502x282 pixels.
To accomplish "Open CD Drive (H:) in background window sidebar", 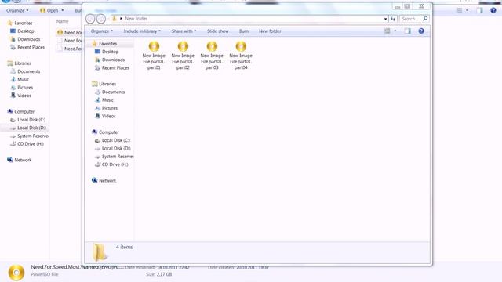I will tap(27, 144).
